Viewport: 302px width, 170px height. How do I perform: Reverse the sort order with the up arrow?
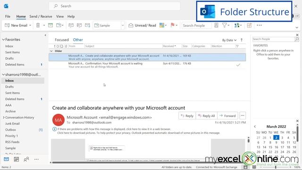[x=242, y=40]
